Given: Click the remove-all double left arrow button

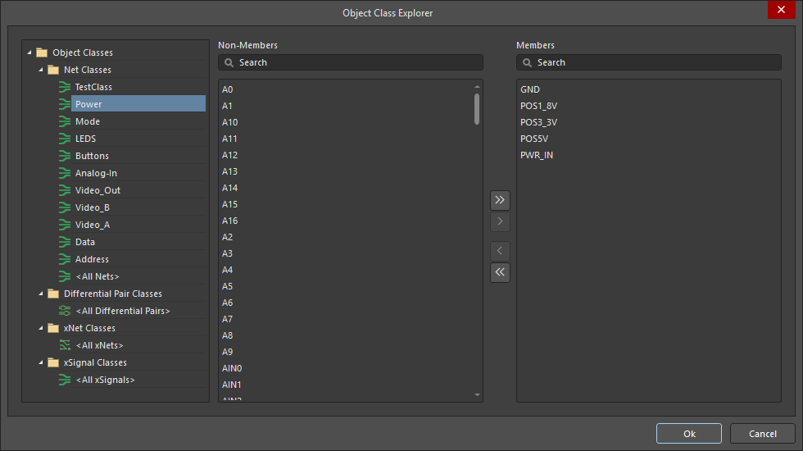Looking at the screenshot, I should [500, 272].
